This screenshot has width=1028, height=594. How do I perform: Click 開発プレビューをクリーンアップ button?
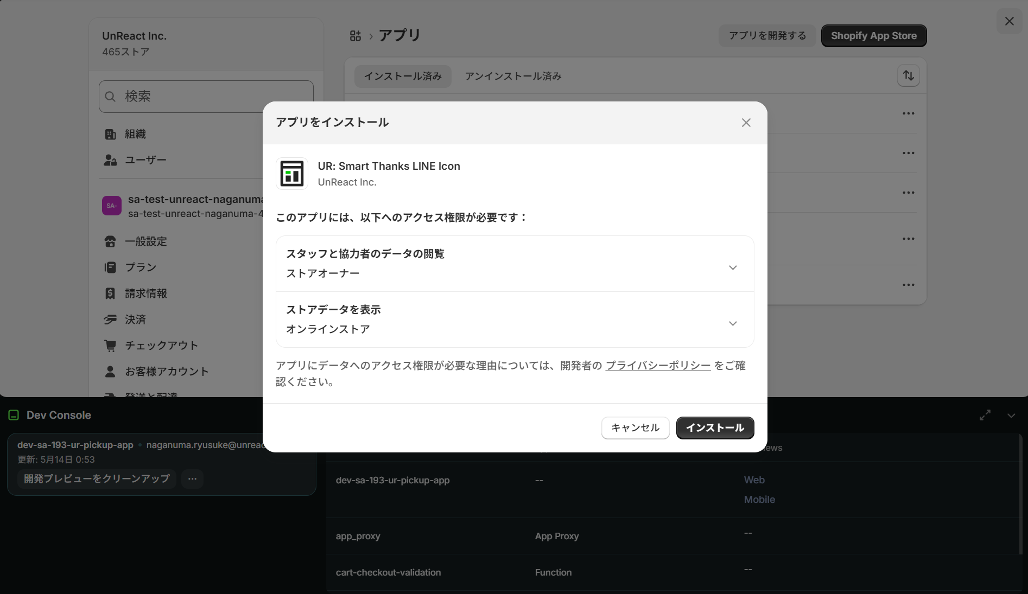[x=97, y=479]
